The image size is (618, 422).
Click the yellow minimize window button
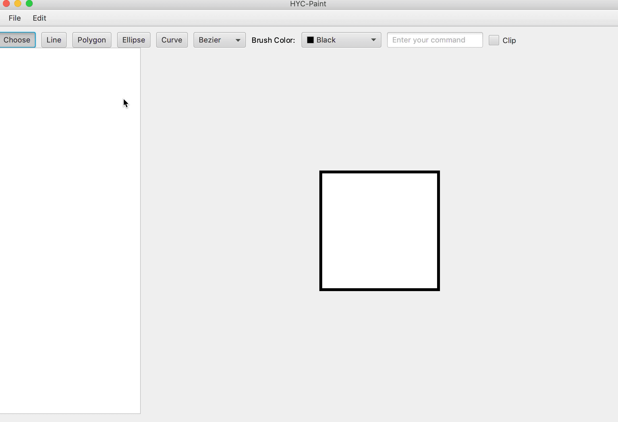[18, 3]
